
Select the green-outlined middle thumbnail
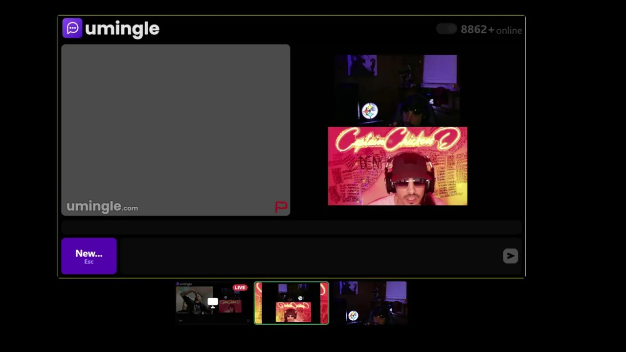coord(291,303)
